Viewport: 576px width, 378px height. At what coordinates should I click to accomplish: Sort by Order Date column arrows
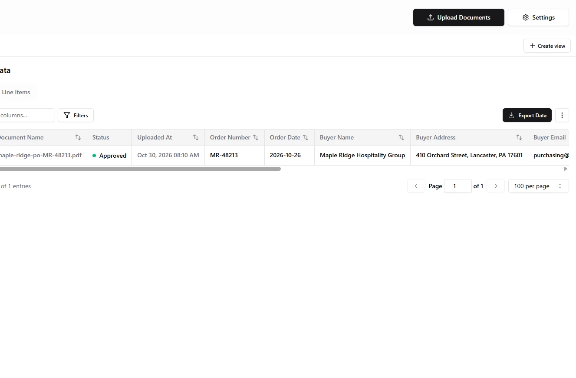coord(306,137)
